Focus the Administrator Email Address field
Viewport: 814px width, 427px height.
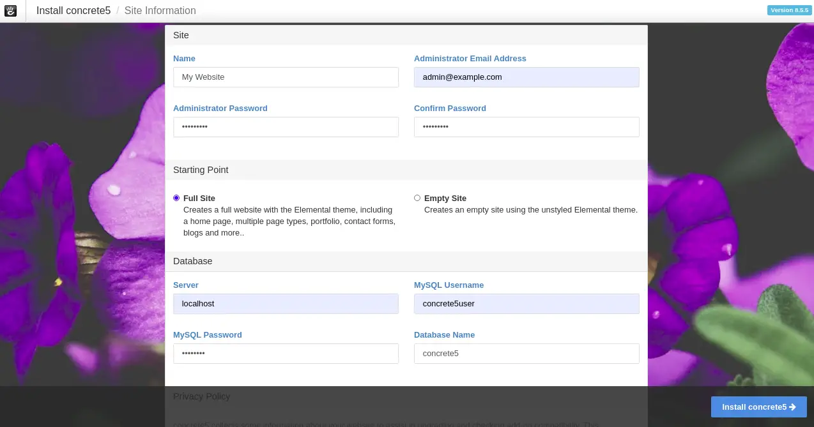(526, 77)
